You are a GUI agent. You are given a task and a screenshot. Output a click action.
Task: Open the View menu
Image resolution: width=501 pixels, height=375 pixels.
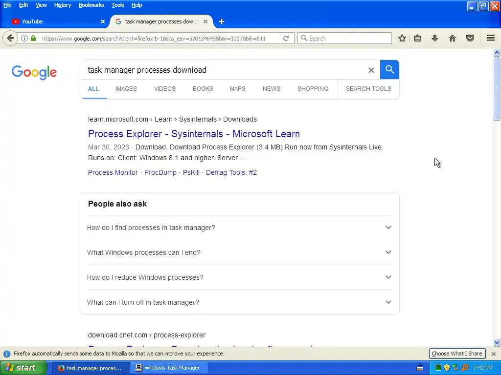(x=41, y=5)
